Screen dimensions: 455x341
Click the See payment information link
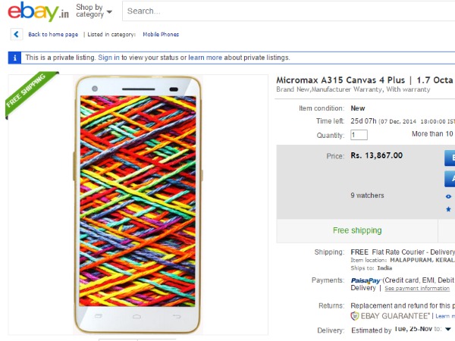tap(416, 289)
